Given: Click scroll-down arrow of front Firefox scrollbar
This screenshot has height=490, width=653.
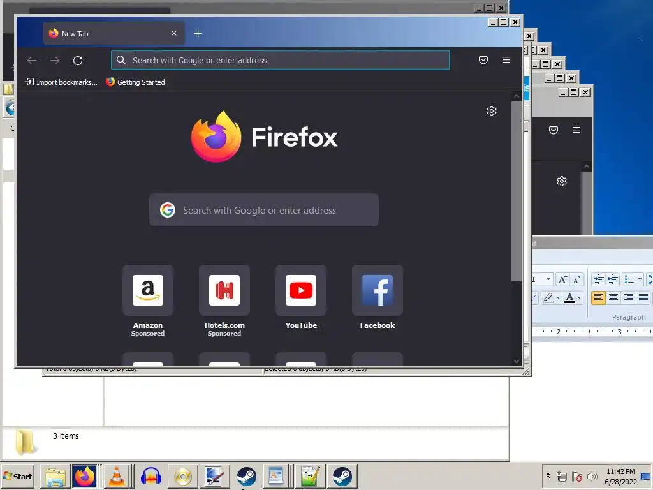Looking at the screenshot, I should (x=517, y=361).
